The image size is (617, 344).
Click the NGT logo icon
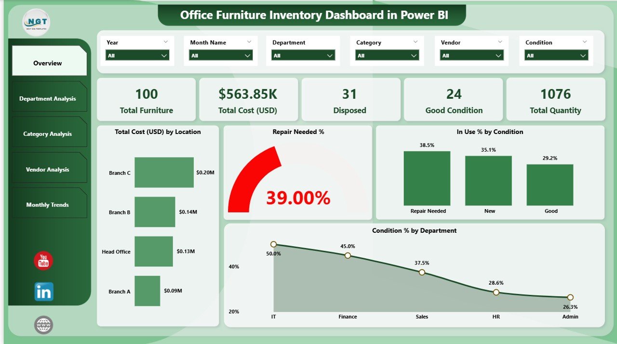coord(36,22)
